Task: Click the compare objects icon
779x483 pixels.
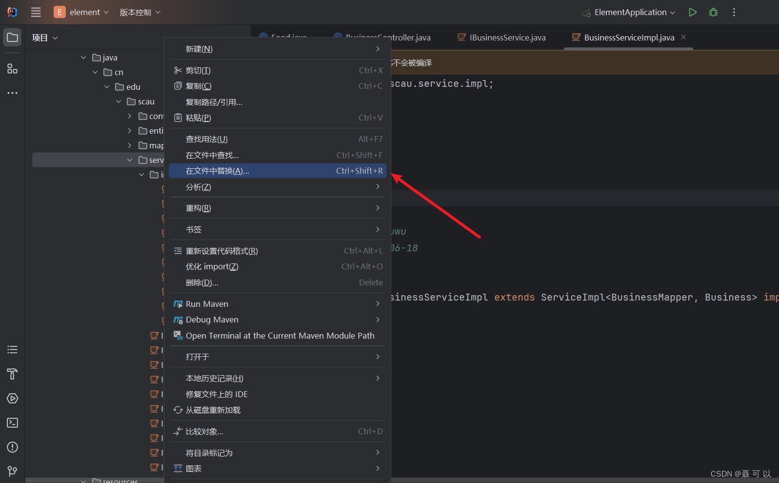Action: [x=178, y=431]
